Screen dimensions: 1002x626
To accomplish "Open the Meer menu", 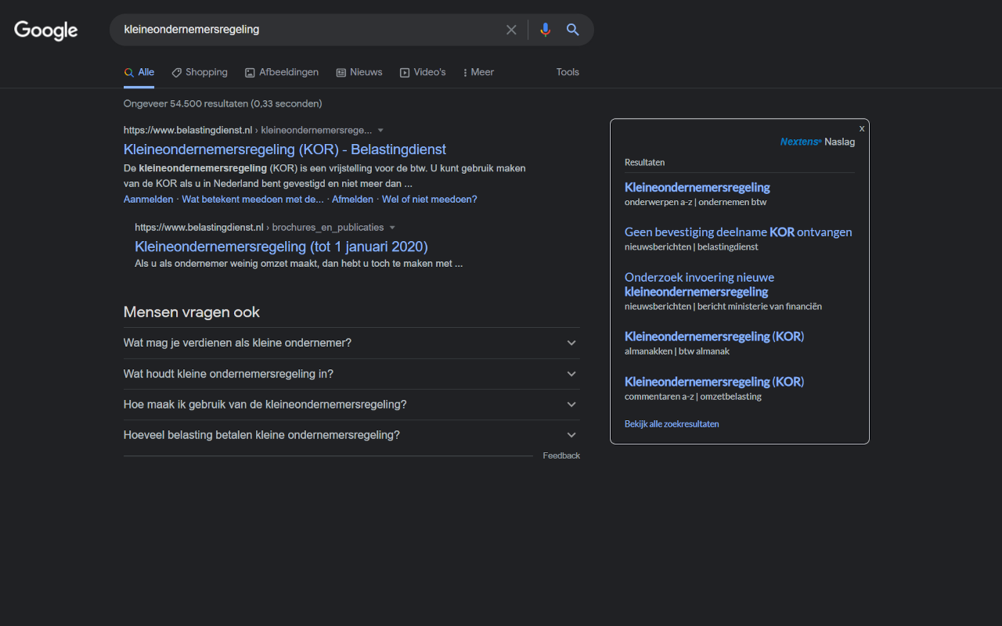I will coord(478,72).
